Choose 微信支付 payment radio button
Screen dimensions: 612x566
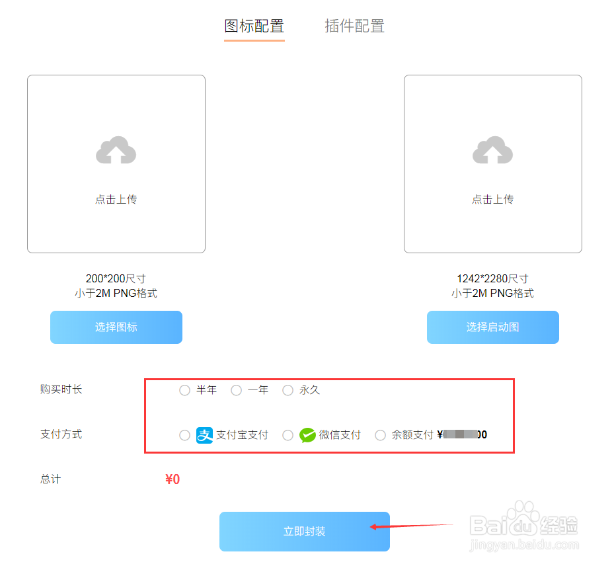[x=287, y=435]
